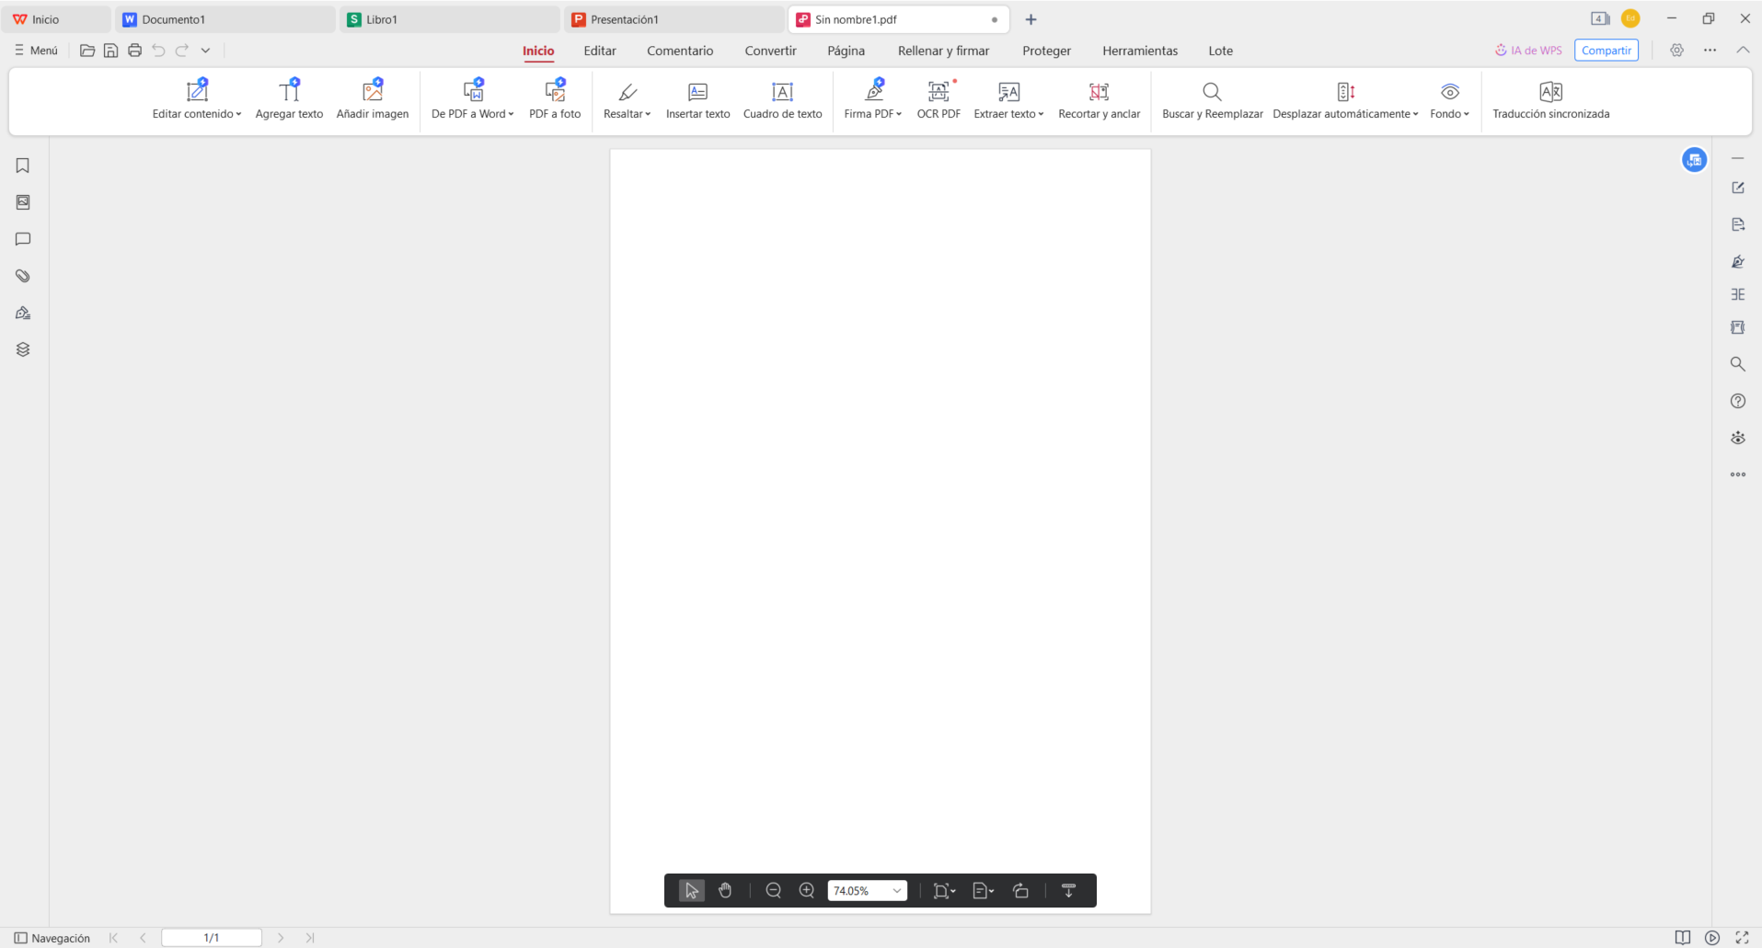
Task: Open the bookmarks panel in left sidebar
Action: coord(23,166)
